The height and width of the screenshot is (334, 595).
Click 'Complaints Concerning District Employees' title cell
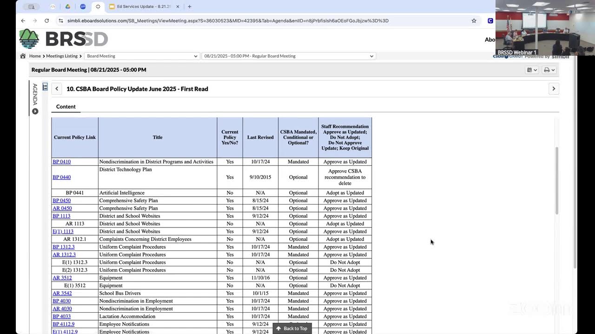coord(158,239)
